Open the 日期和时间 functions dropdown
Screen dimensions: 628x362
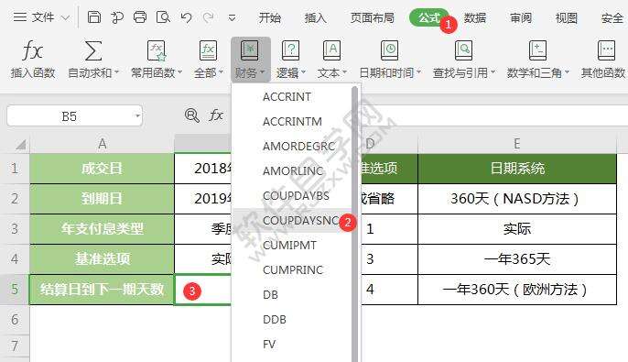(x=390, y=72)
